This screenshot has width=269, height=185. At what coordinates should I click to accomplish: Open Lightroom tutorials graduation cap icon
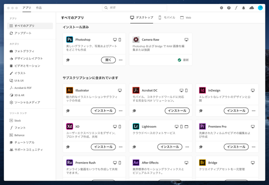tap(134, 147)
